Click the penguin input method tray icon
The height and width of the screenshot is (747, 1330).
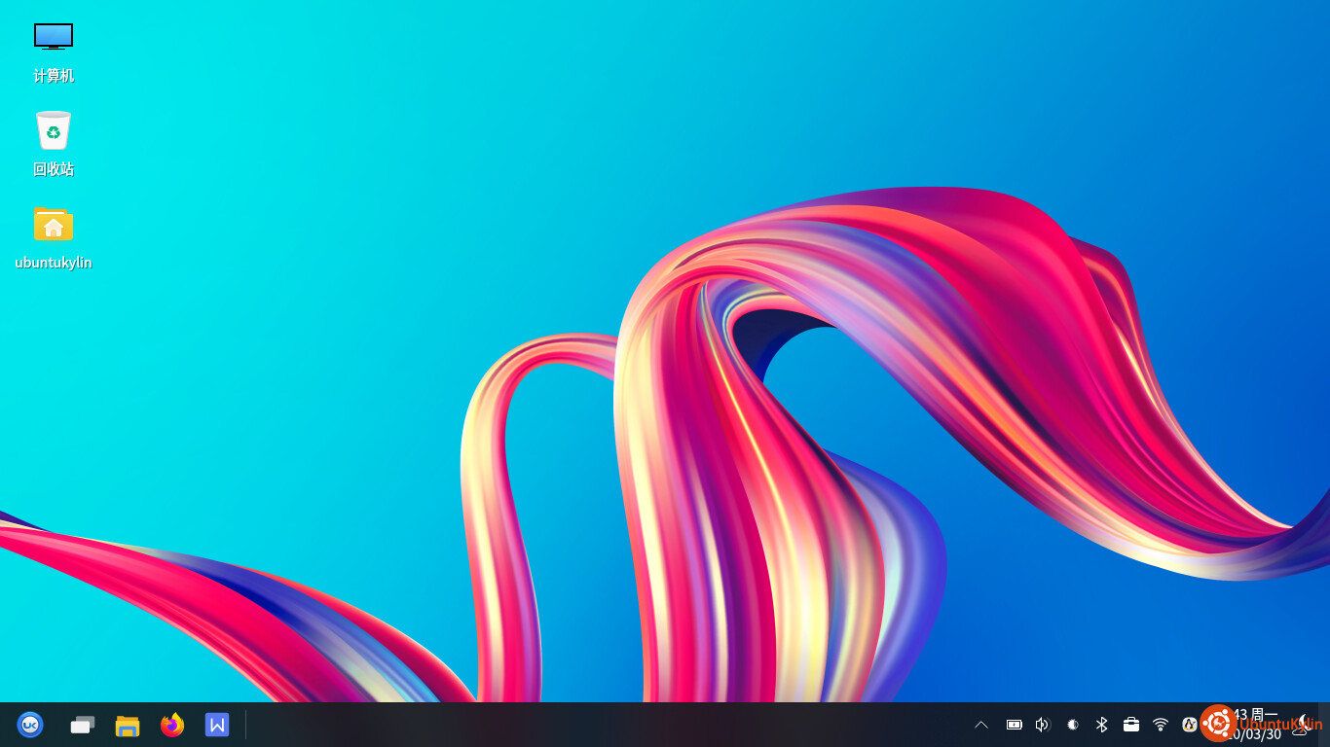pos(1189,725)
